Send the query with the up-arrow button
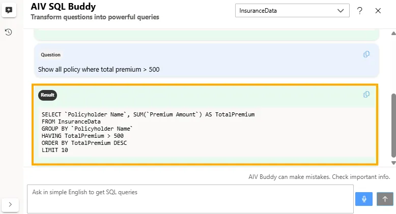 385,199
